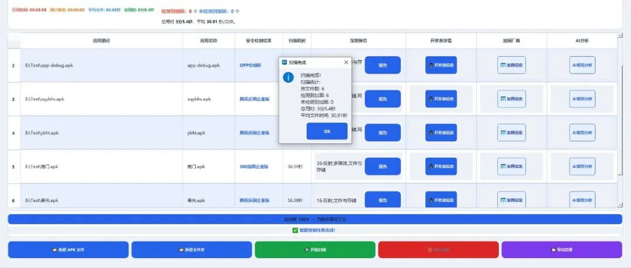Open 报告 for sqybhs.apk row
The height and width of the screenshot is (268, 631).
(x=383, y=99)
